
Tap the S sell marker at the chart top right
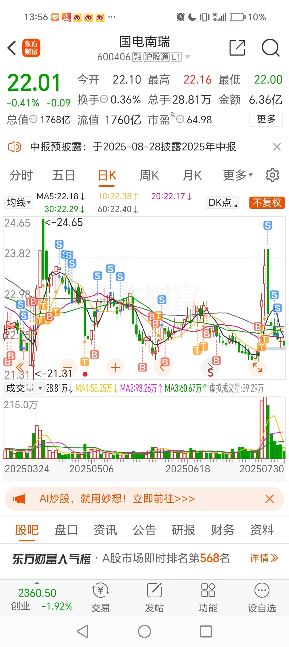(x=268, y=225)
